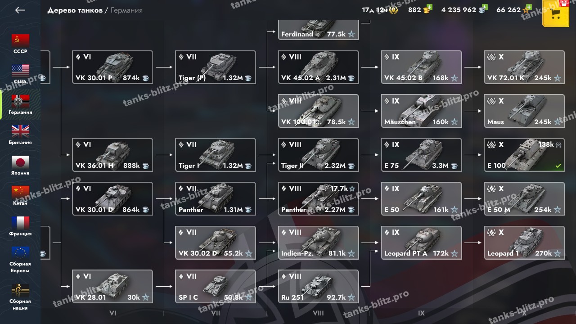The width and height of the screenshot is (576, 324).
Task: Select the USA flag icon
Action: click(20, 71)
